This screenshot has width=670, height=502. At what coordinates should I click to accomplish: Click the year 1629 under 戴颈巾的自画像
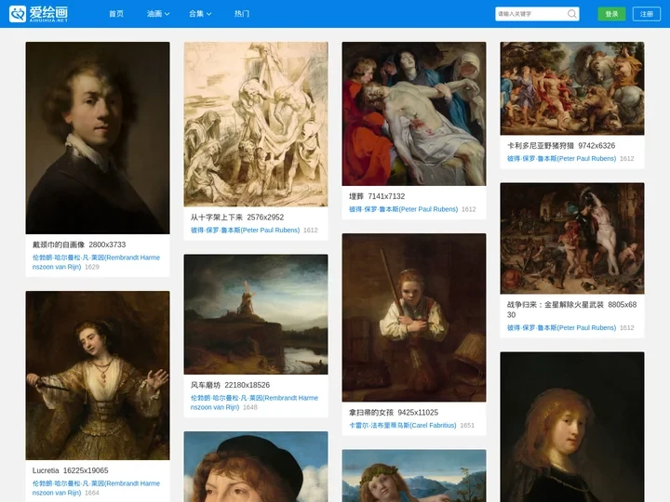pyautogui.click(x=92, y=267)
